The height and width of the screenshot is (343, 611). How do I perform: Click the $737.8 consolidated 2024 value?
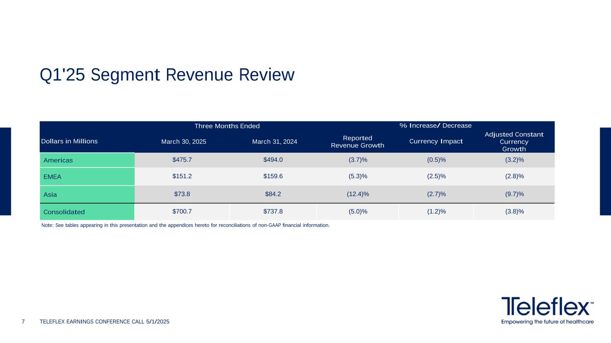(x=273, y=211)
